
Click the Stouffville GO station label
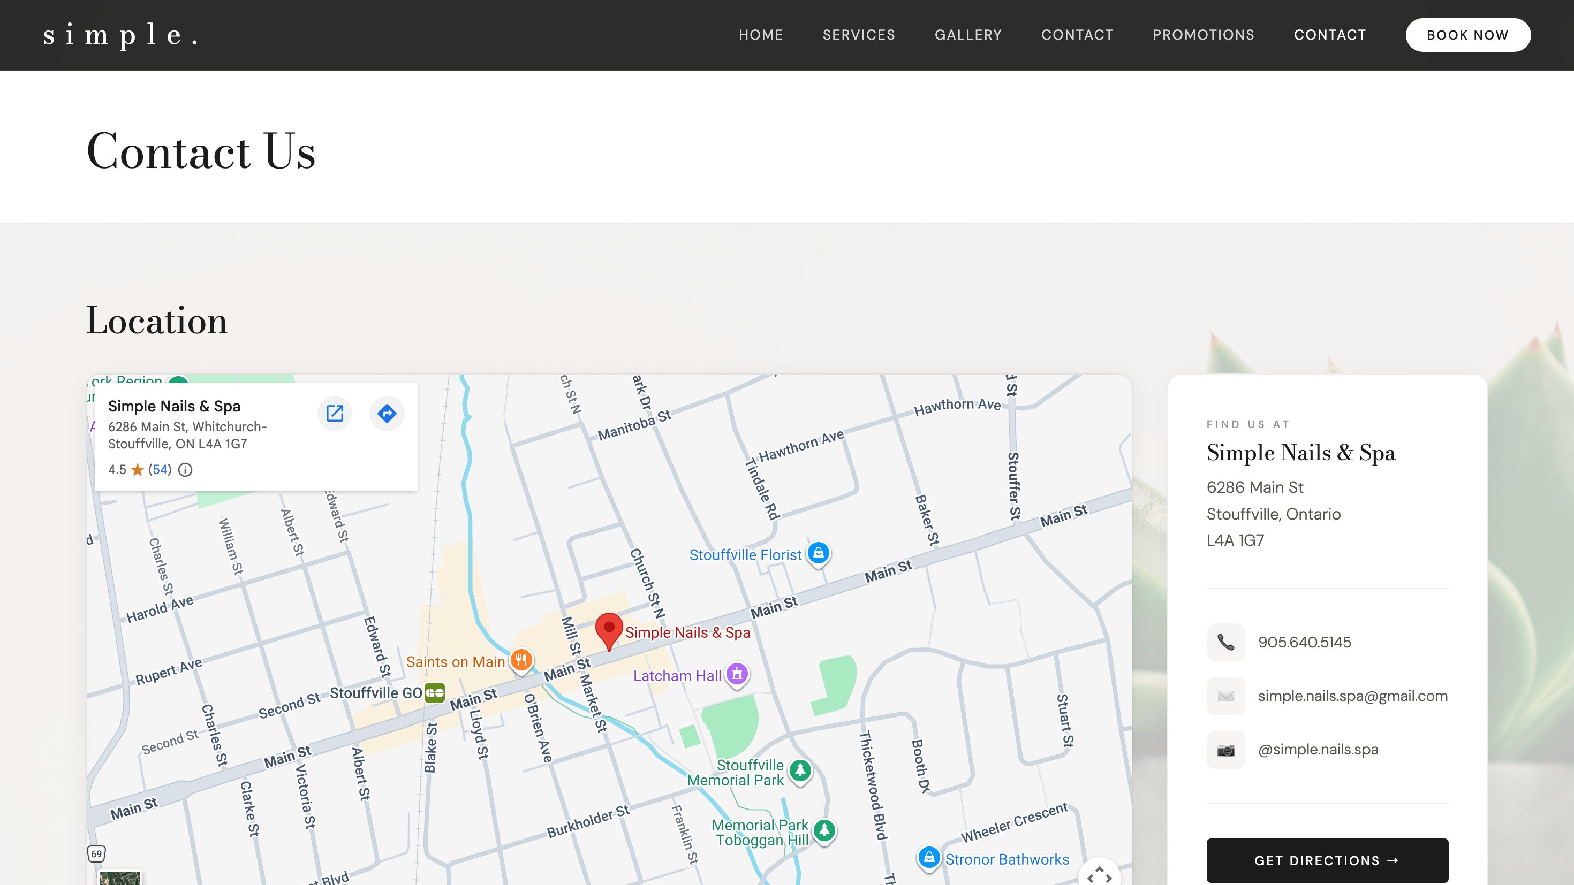click(376, 692)
